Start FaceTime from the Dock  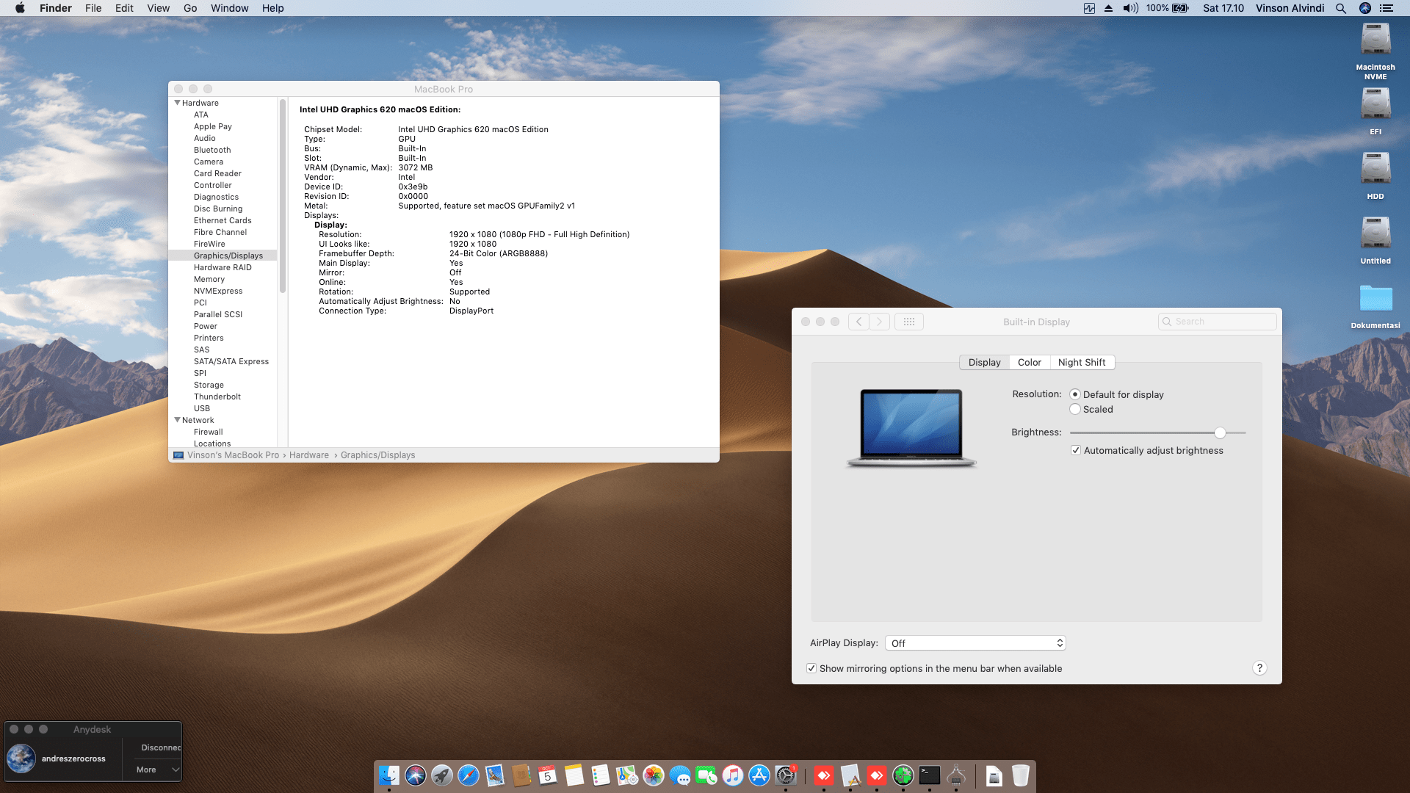point(707,775)
